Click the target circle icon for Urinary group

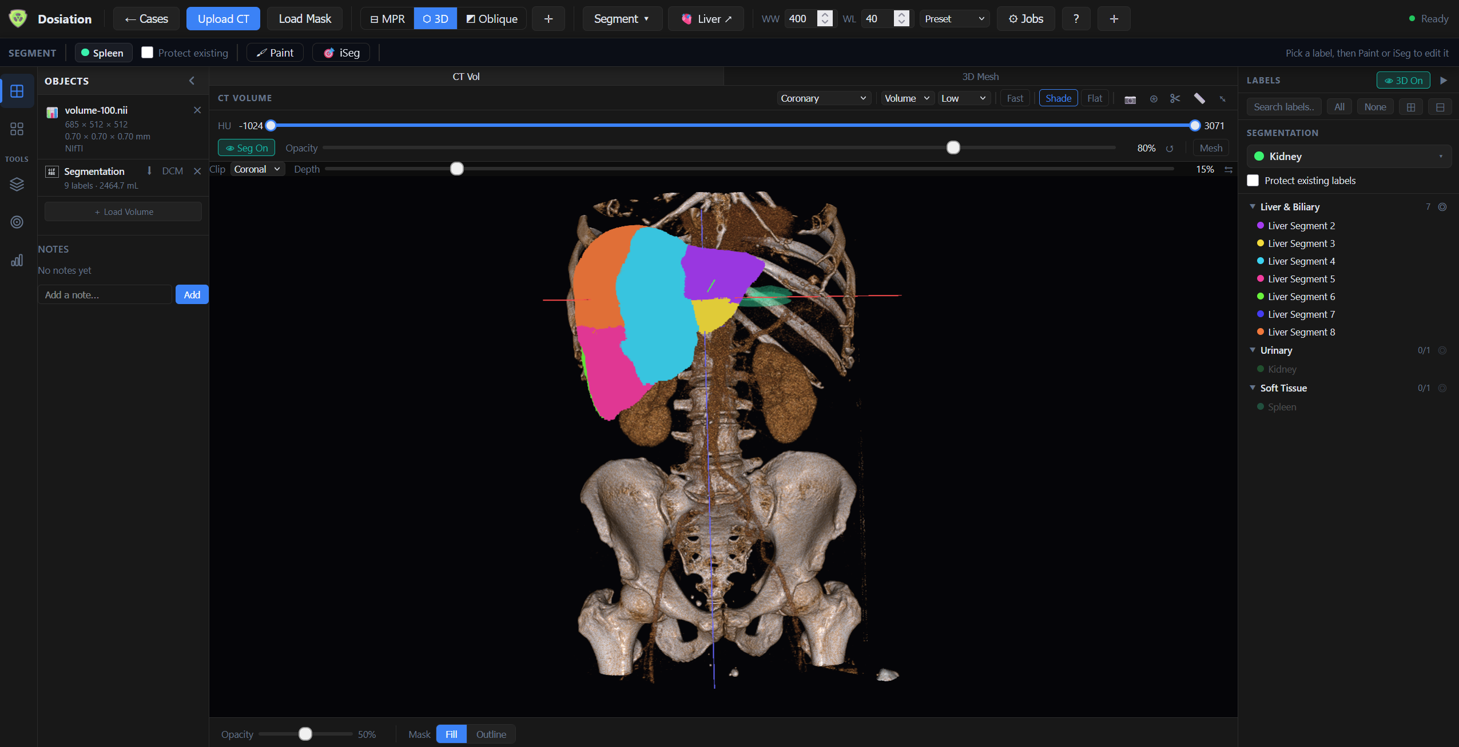pos(1442,350)
